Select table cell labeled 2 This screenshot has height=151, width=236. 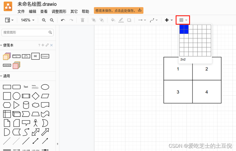click(x=207, y=69)
